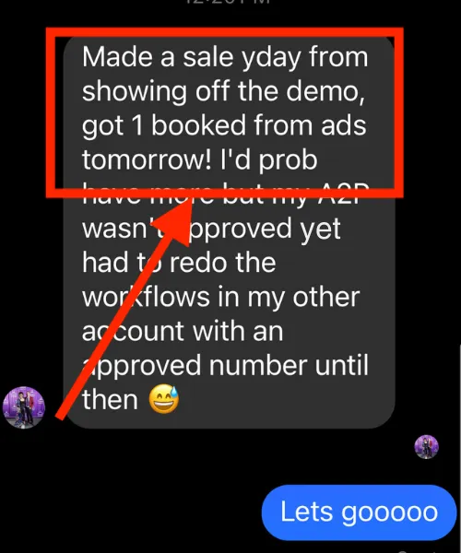Tap the small seen-receipt avatar
The width and height of the screenshot is (461, 553).
point(427,447)
